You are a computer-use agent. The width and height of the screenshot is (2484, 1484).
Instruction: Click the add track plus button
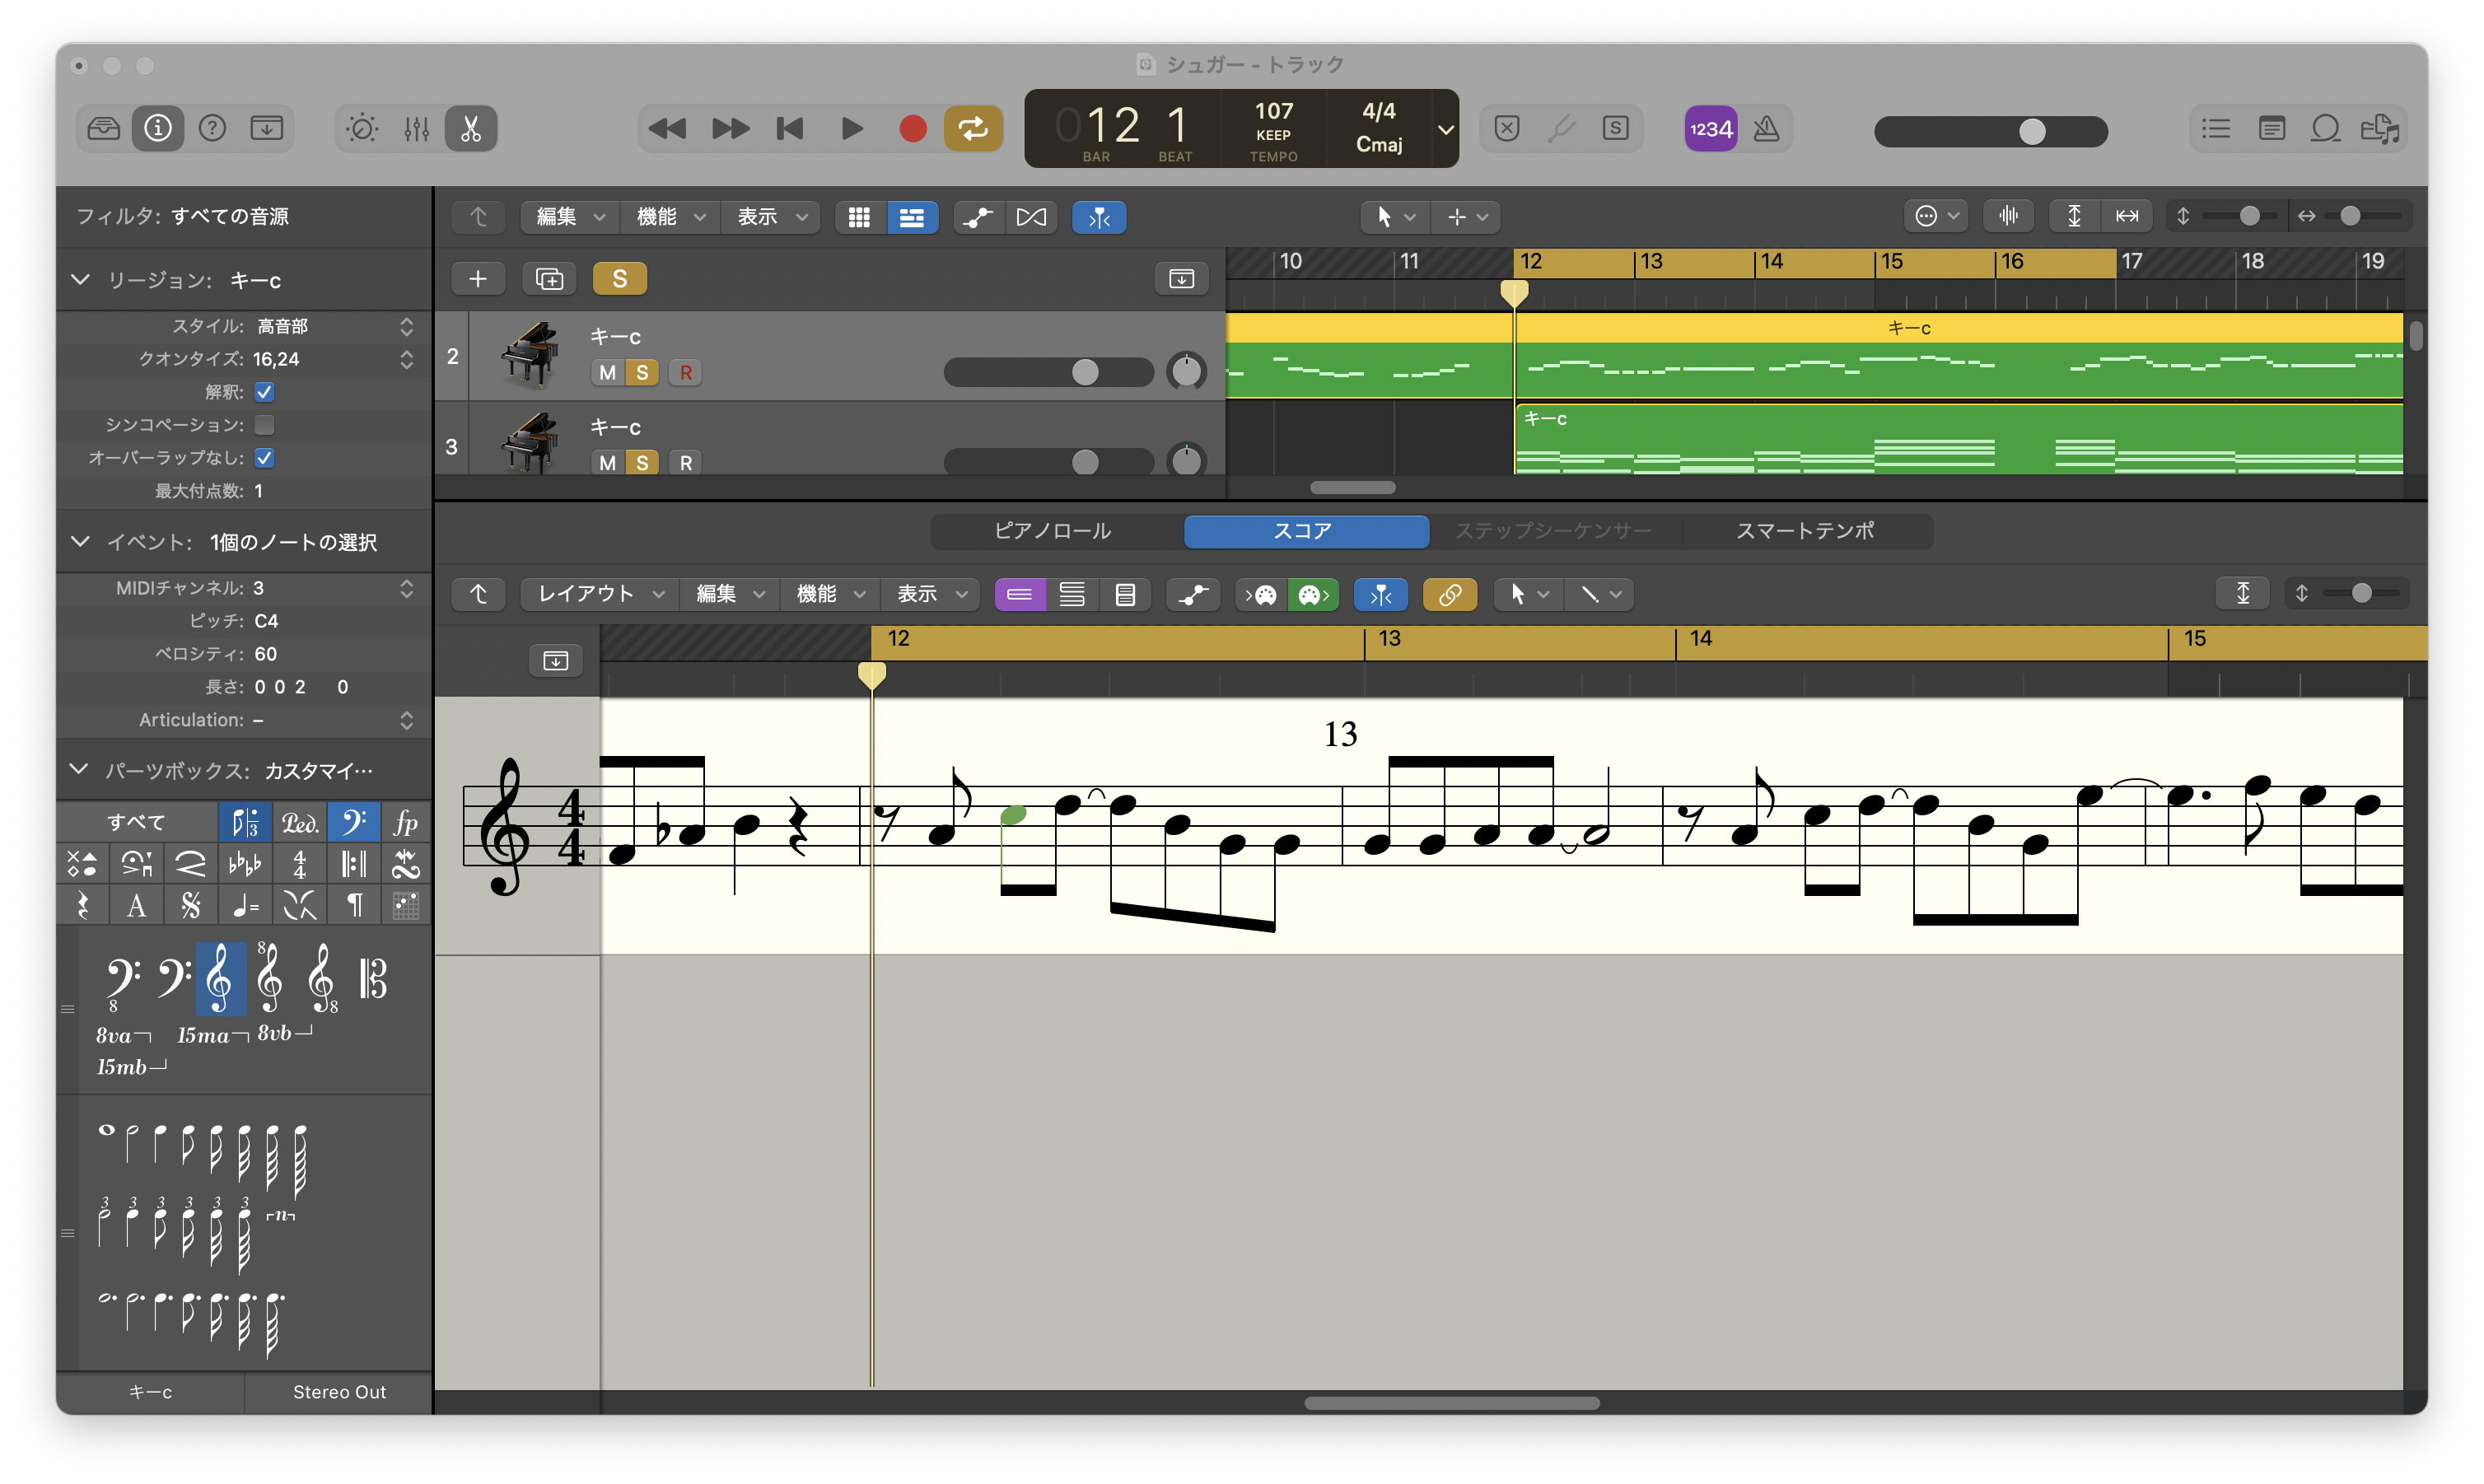click(478, 279)
